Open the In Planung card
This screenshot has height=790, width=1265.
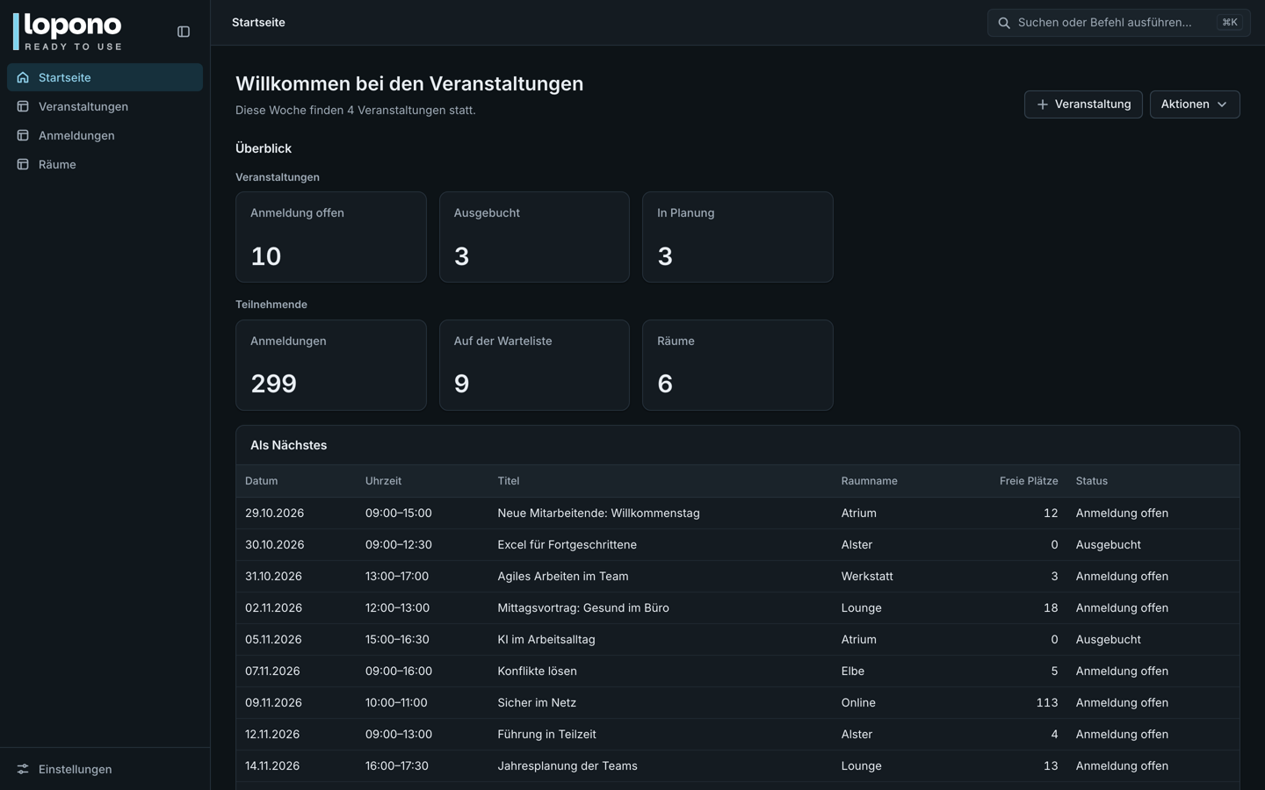pyautogui.click(x=738, y=237)
